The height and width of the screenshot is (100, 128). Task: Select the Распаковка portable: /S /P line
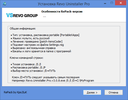click(x=28, y=67)
